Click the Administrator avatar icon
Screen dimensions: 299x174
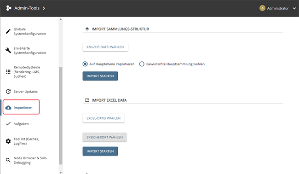pos(262,8)
